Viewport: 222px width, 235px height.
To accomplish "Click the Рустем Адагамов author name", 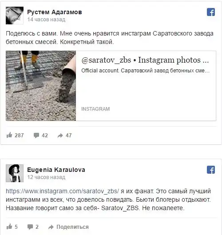I will coord(55,12).
